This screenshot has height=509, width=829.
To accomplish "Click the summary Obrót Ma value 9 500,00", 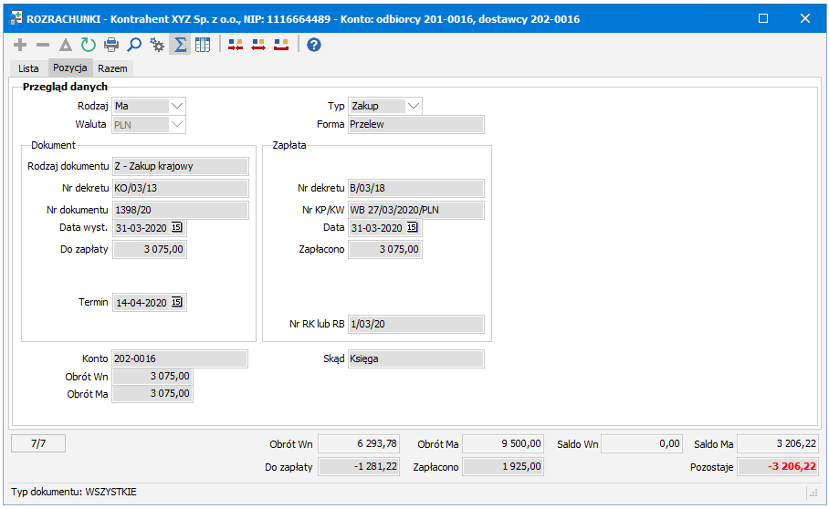I will (503, 444).
